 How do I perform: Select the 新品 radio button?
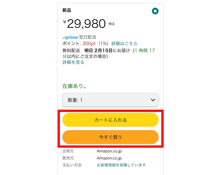(155, 11)
